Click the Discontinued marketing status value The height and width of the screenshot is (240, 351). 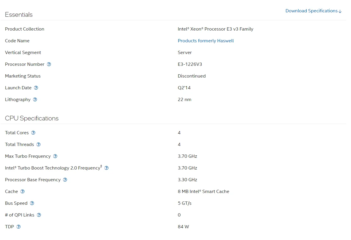(192, 76)
